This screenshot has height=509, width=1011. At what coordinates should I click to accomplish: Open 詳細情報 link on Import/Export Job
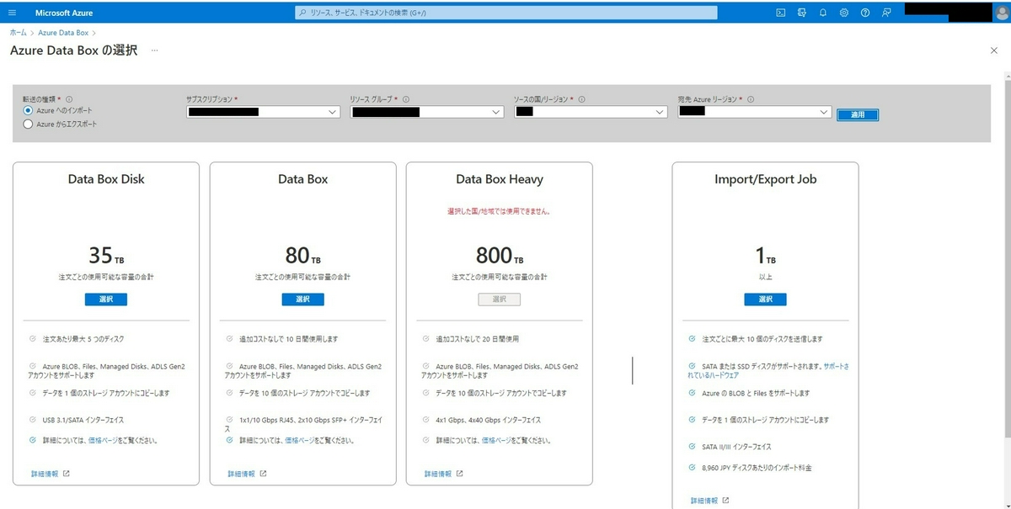click(705, 501)
